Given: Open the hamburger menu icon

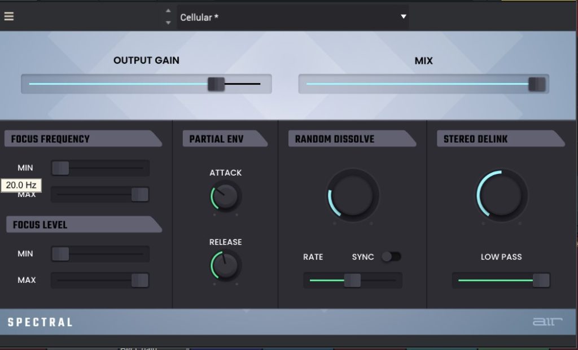Looking at the screenshot, I should (8, 16).
